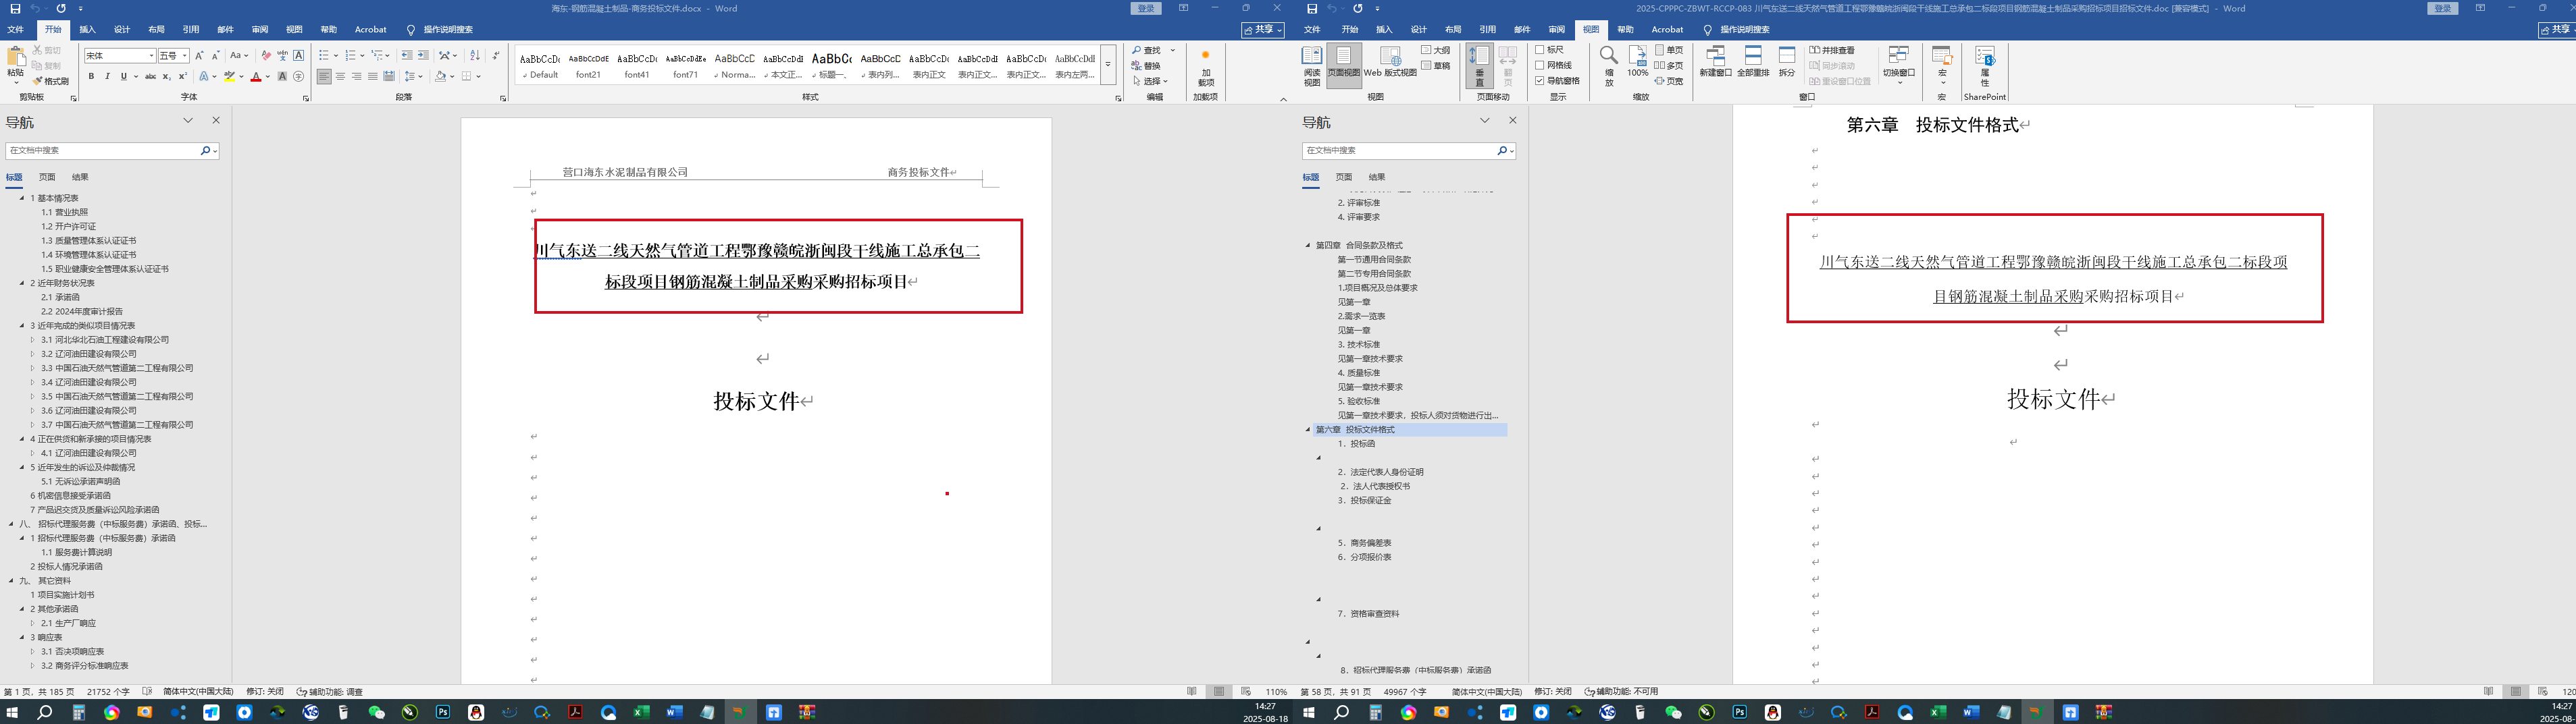
Task: Open Acrobat tab in right Word window
Action: [x=1667, y=30]
